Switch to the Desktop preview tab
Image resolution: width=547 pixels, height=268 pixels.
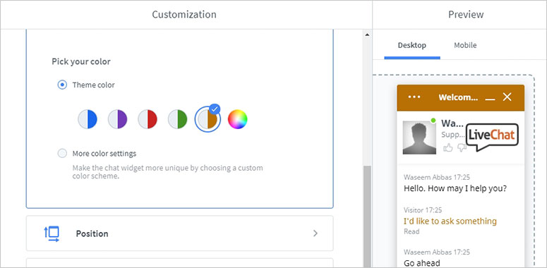(412, 45)
